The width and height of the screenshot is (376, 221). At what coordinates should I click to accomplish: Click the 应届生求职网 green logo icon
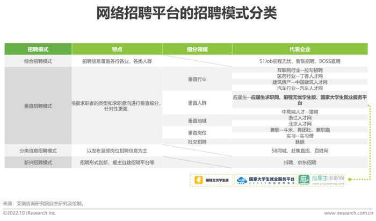[304, 180]
